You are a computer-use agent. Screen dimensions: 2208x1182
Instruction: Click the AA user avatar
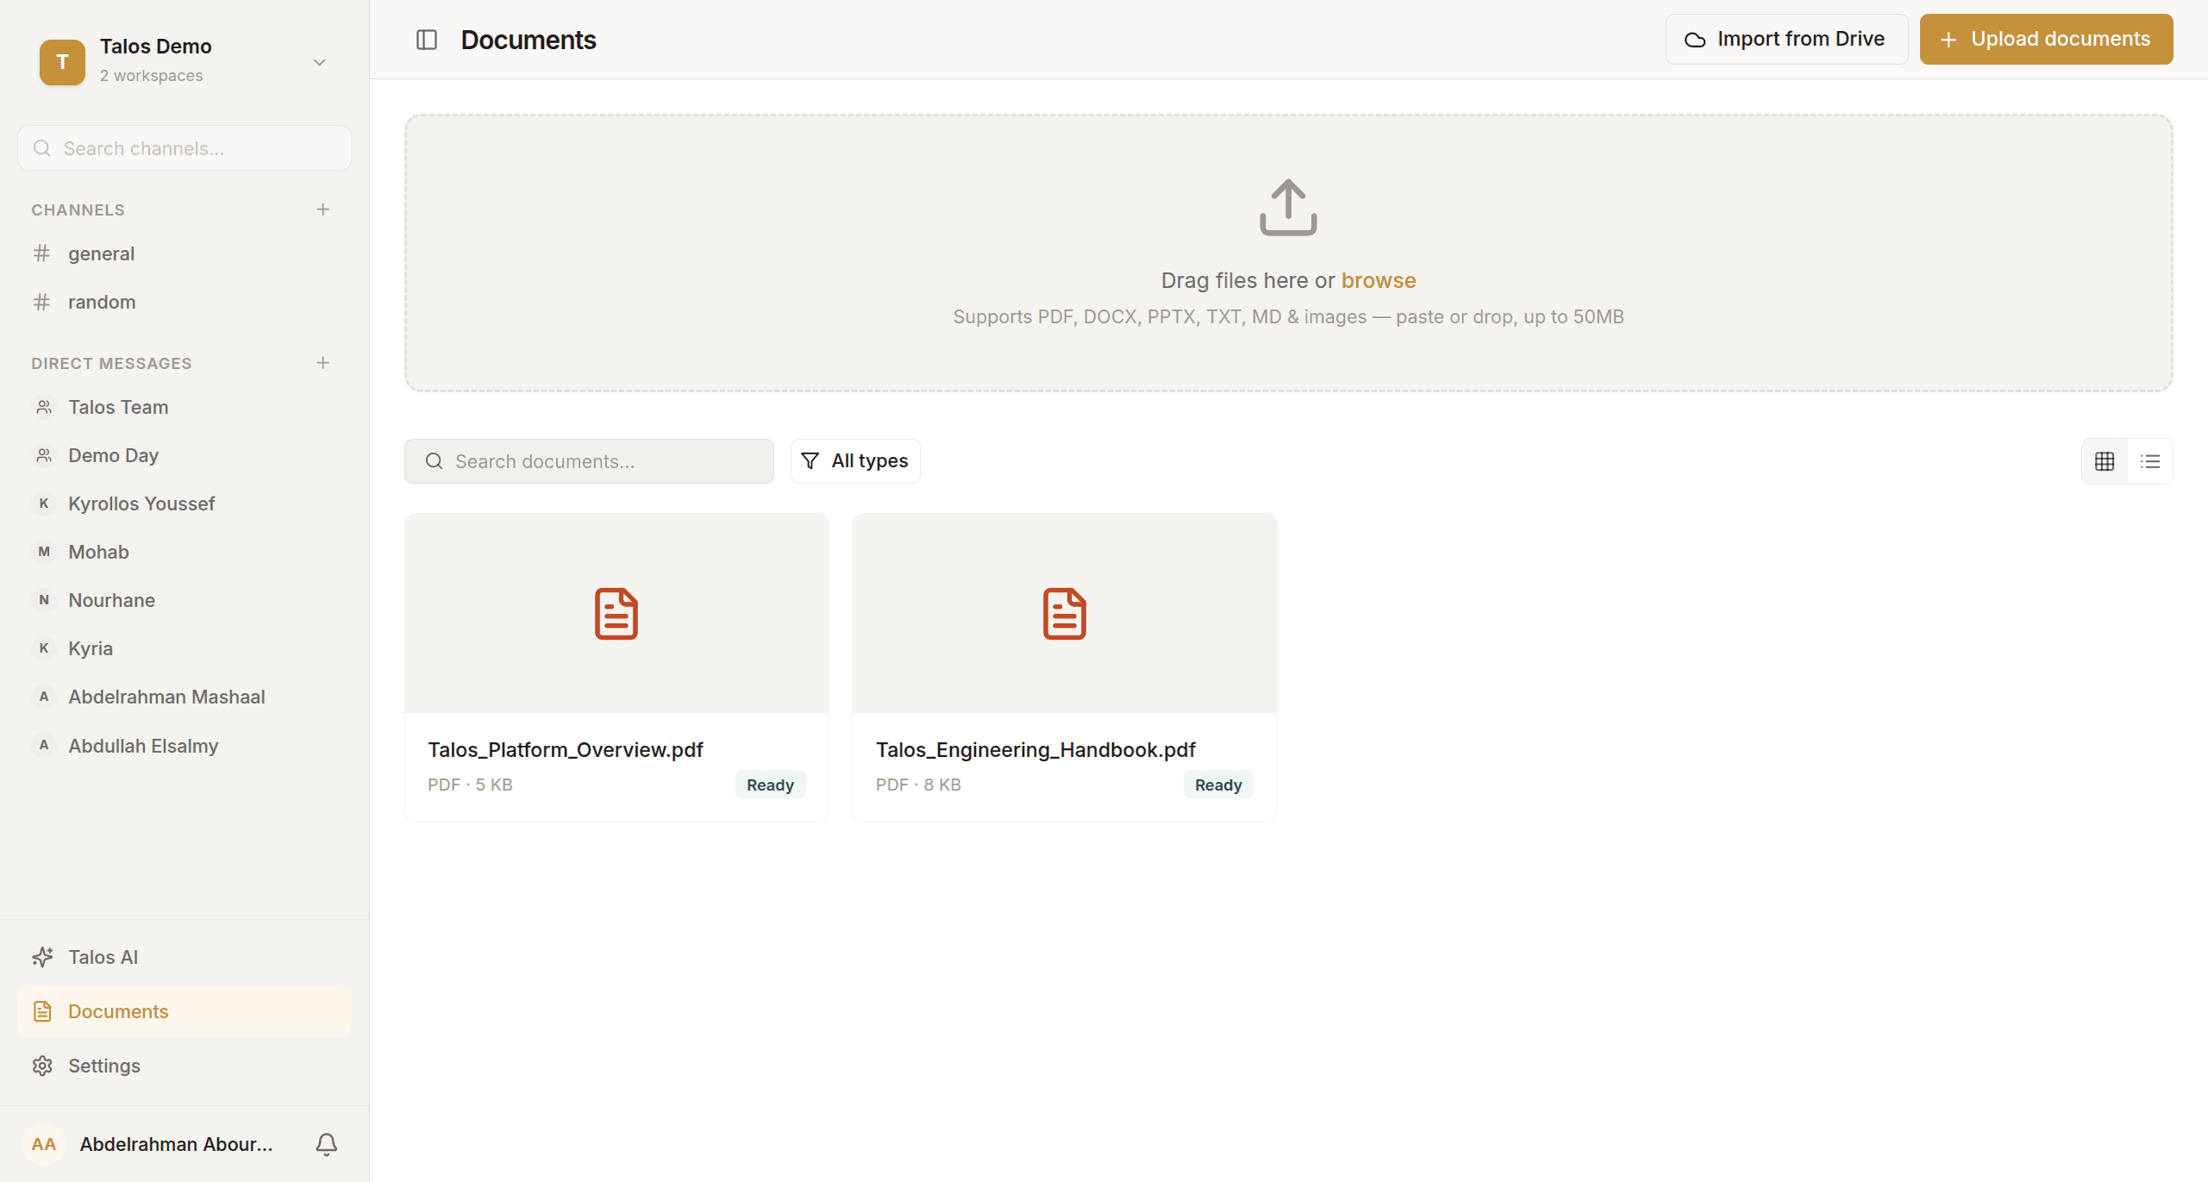pyautogui.click(x=44, y=1144)
